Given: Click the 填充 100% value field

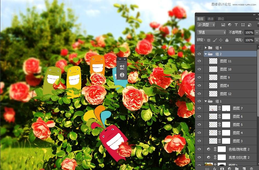Looking at the screenshot, I should coord(249,40).
